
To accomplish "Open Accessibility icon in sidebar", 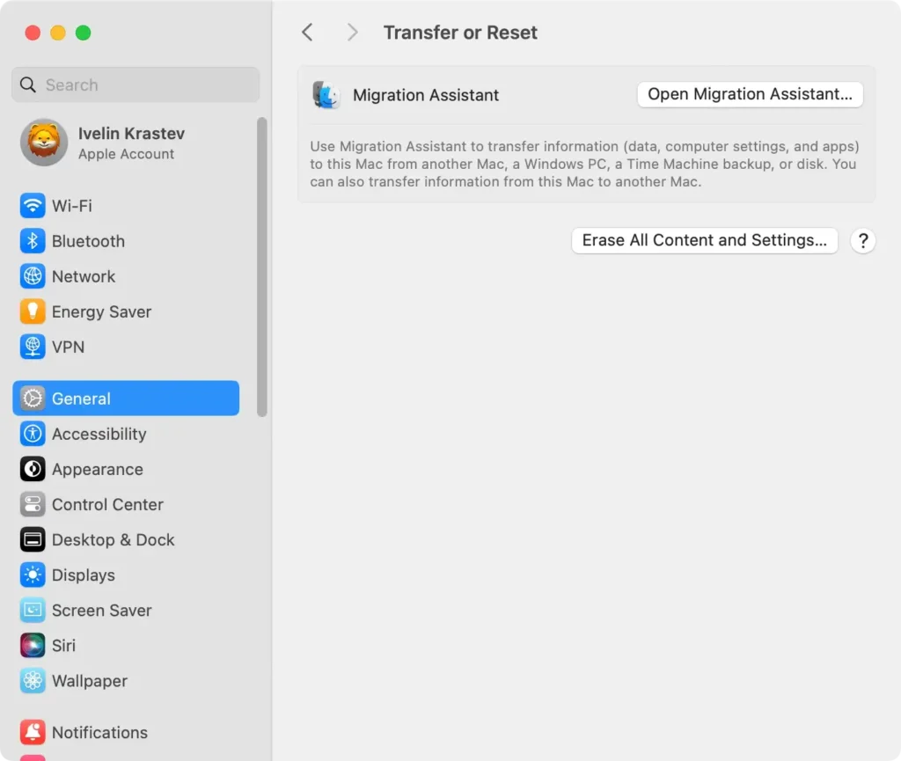I will coord(33,435).
